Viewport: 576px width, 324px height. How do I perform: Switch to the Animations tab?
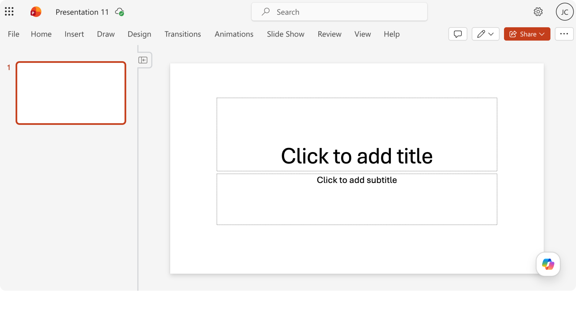pos(234,34)
